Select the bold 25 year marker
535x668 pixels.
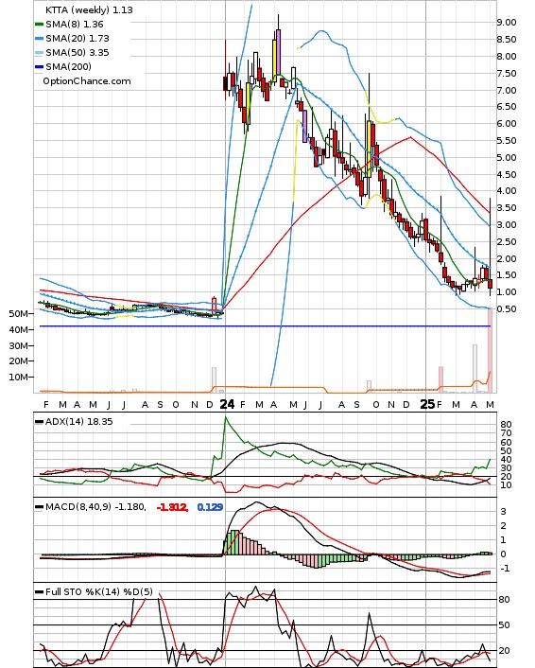pos(427,404)
